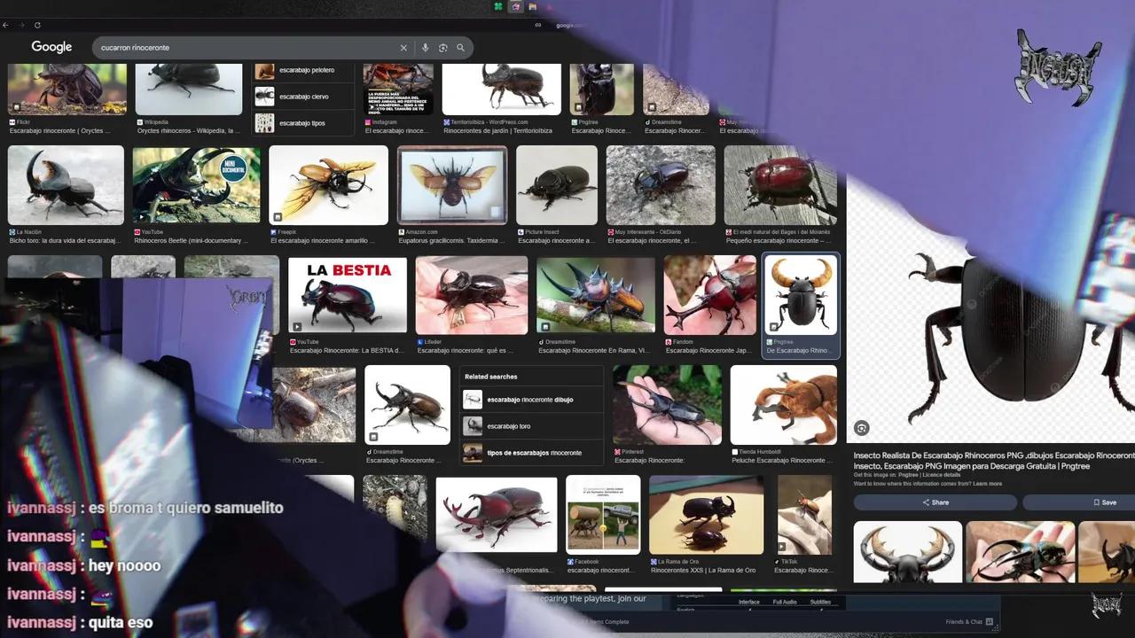Open the Flickr beetle thumbnail in the top row

coord(67,89)
